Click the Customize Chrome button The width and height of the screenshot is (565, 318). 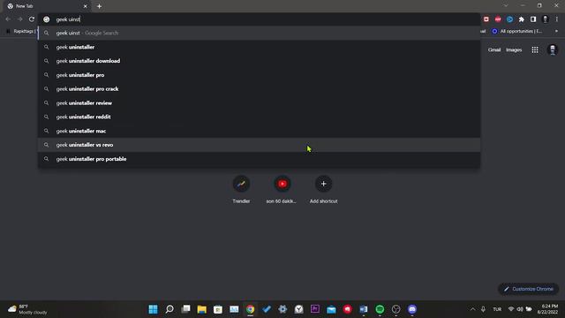pyautogui.click(x=529, y=289)
